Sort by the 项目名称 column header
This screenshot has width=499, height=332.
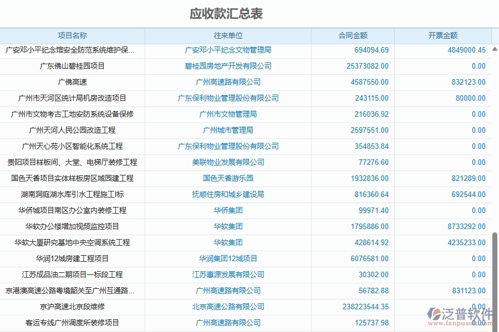coord(73,35)
